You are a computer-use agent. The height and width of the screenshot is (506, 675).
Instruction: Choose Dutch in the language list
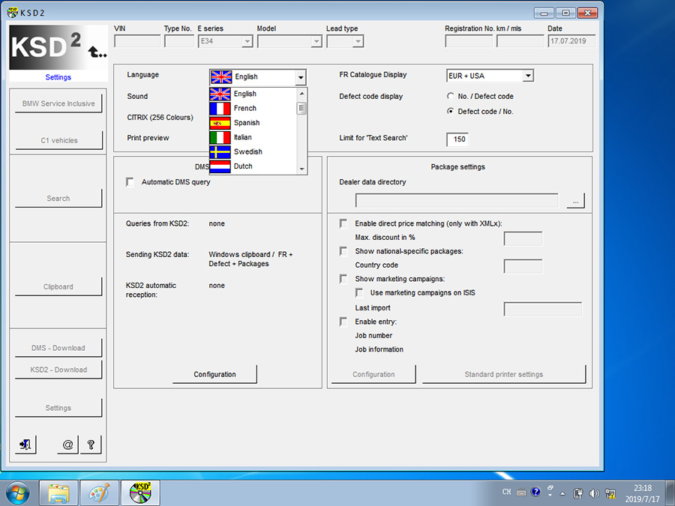253,166
